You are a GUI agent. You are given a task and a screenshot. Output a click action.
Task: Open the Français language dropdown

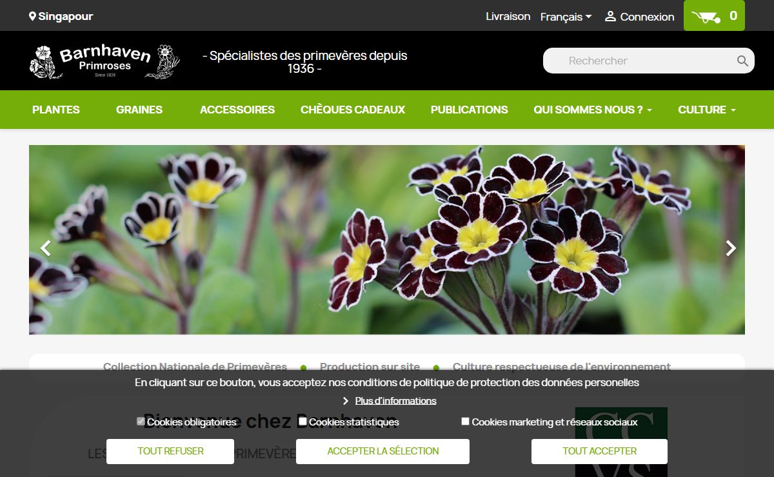pyautogui.click(x=566, y=17)
